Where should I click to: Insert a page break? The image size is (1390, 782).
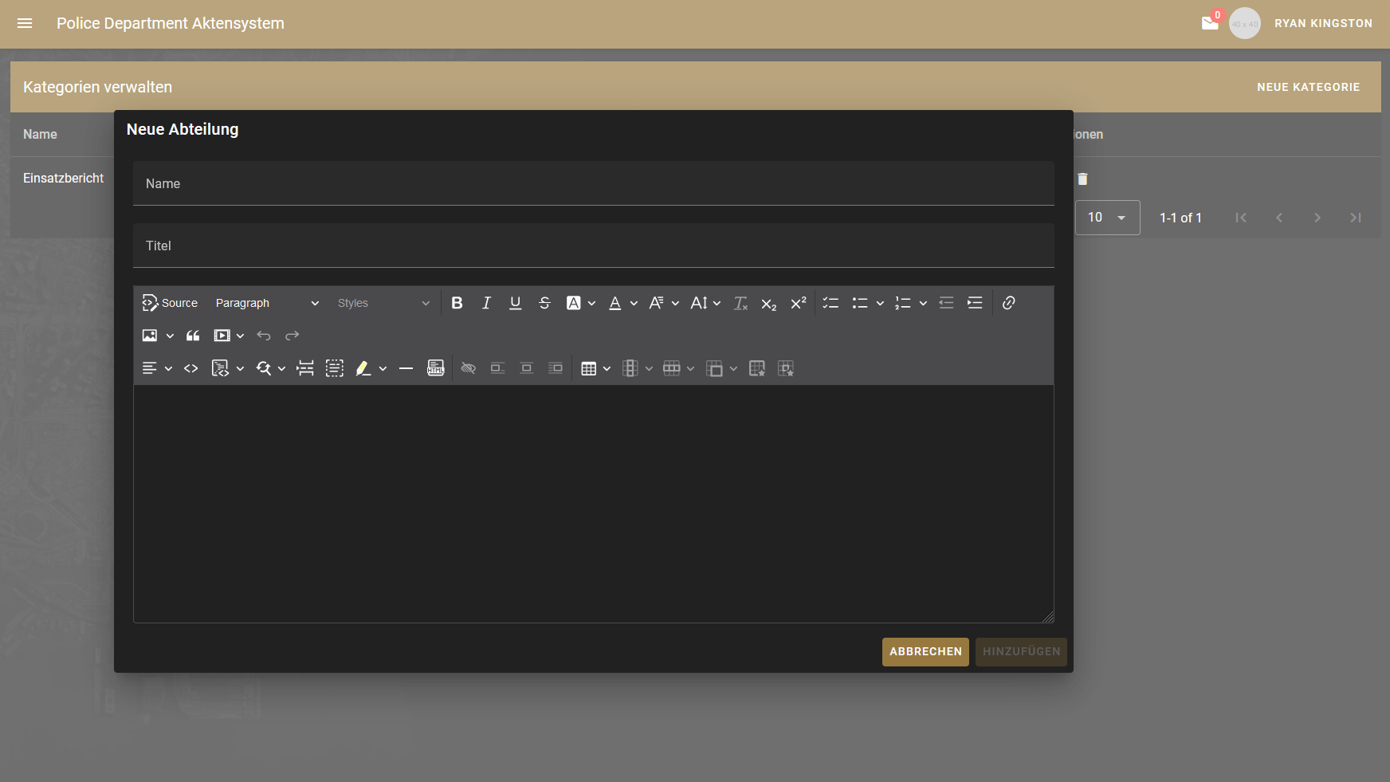[305, 368]
